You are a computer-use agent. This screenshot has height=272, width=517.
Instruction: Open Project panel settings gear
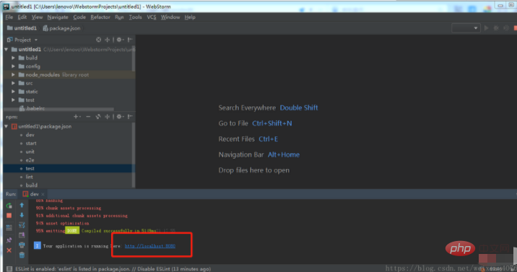[x=120, y=40]
